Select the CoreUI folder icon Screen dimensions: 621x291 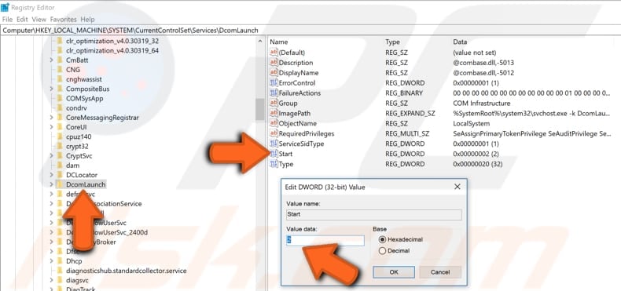pos(60,127)
